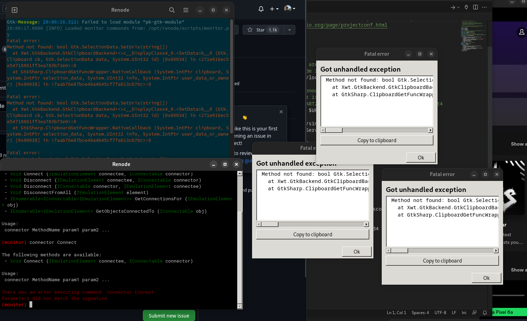This screenshot has height=321, width=527.
Task: Open search in the top Renode terminal
Action: pyautogui.click(x=172, y=10)
